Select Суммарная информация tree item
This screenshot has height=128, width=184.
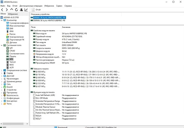coord(19,23)
